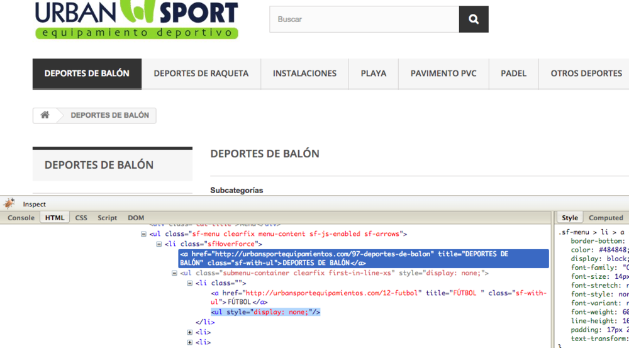Image resolution: width=629 pixels, height=348 pixels.
Task: Click the sidebar DEPORTES DE BALÓN heading
Action: [x=99, y=165]
